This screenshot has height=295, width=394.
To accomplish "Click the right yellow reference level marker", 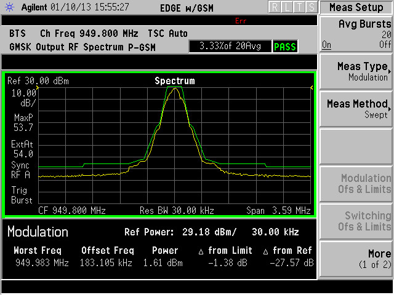I will point(312,88).
